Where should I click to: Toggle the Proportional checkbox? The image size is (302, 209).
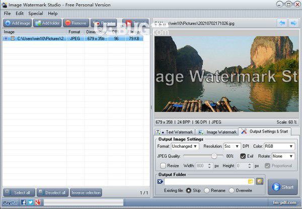point(267,166)
